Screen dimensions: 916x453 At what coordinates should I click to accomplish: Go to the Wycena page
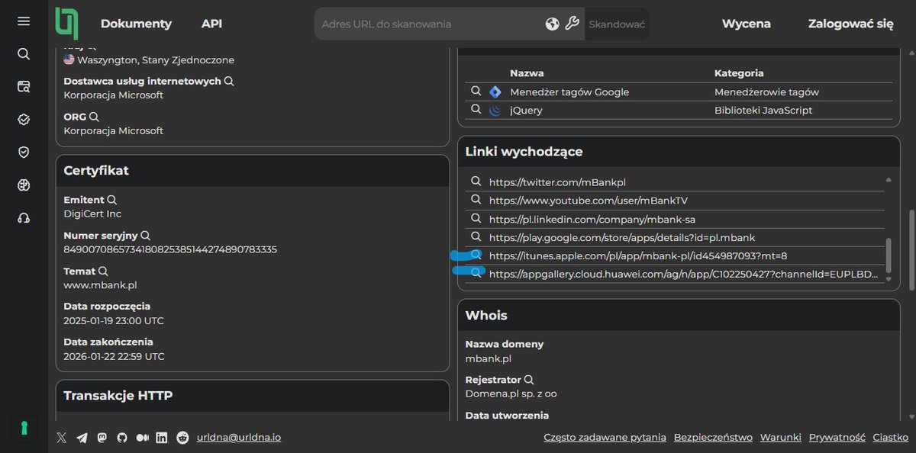[747, 24]
